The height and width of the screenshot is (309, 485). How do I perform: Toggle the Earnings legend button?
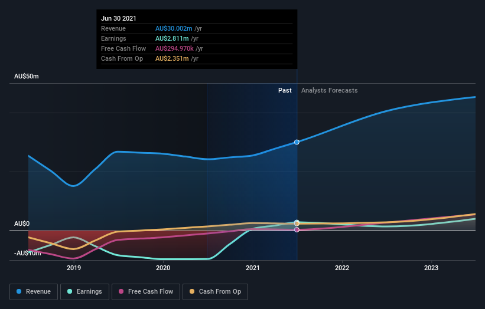pos(84,292)
